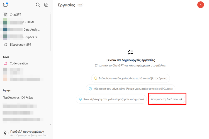This screenshot has width=209, height=139.
Task: Choose the monthly local events suggestion
Action: click(130, 89)
